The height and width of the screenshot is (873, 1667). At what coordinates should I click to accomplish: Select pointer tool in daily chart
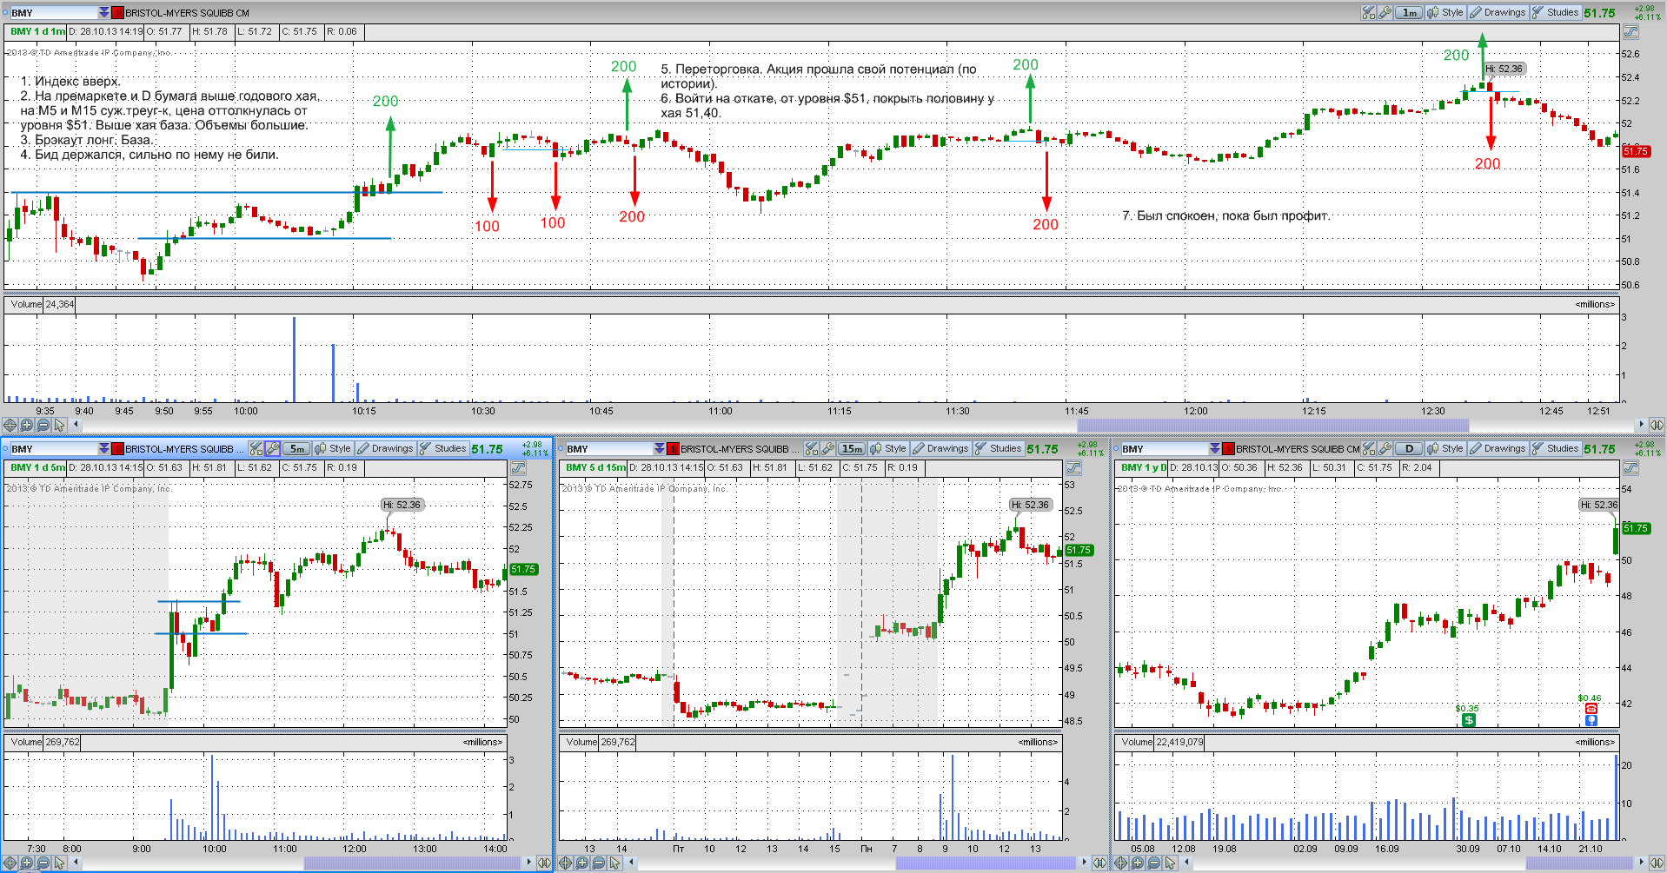point(1170,863)
